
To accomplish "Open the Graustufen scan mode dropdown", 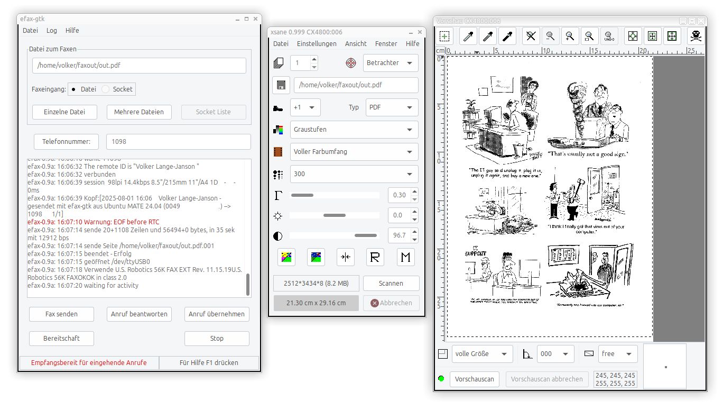I will pos(354,130).
